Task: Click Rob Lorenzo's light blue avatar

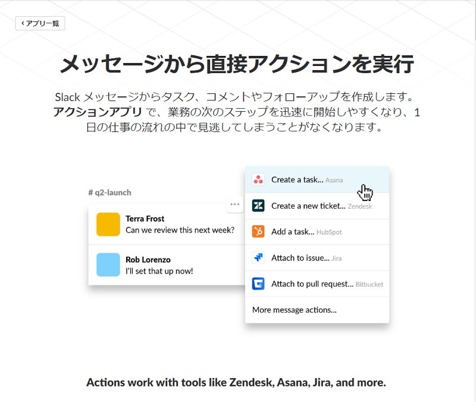Action: click(x=108, y=265)
